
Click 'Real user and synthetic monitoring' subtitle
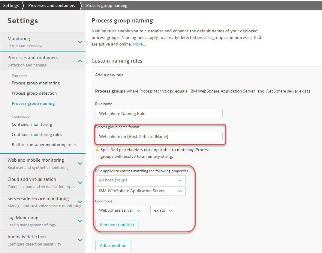click(38, 168)
